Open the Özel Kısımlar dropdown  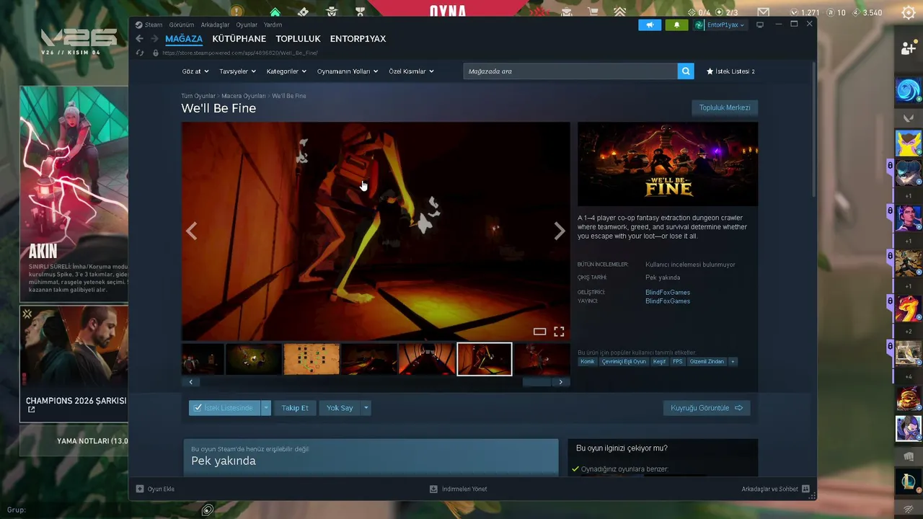tap(411, 71)
